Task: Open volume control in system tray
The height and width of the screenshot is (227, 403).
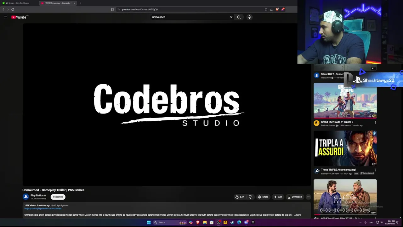Action: pyautogui.click(x=381, y=222)
